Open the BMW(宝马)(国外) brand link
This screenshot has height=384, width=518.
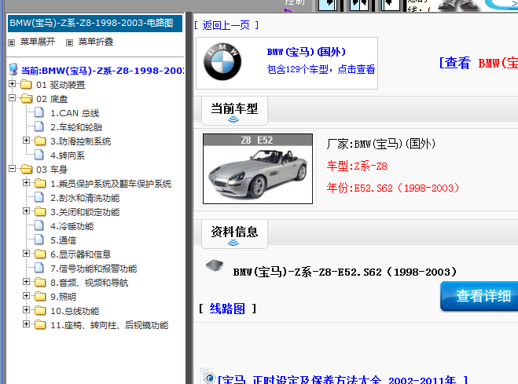click(307, 52)
